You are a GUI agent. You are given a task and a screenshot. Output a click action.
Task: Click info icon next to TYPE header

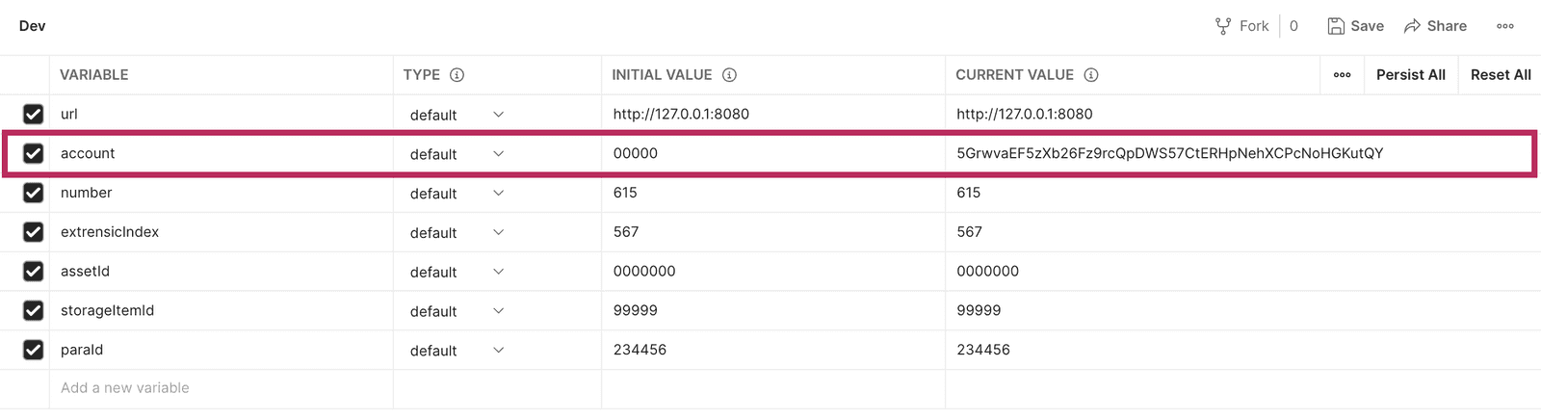tap(457, 75)
